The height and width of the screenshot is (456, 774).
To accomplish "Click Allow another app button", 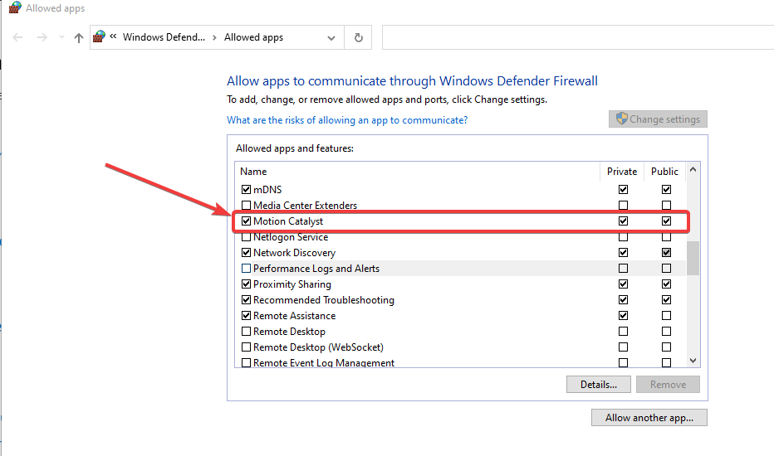I will [649, 418].
